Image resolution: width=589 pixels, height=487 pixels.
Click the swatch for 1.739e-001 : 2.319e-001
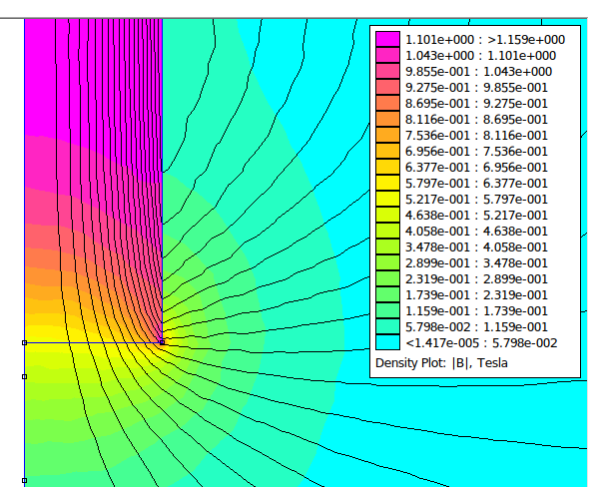tap(387, 294)
